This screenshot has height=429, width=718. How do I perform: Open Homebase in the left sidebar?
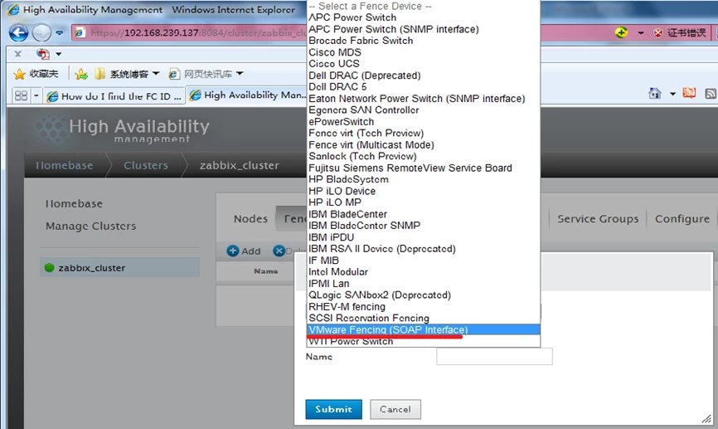(x=74, y=203)
